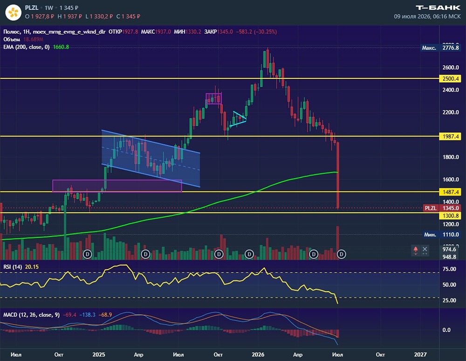466x361 pixels.
Task: Open the D dividend marker below October 2025
Action: tap(219, 254)
